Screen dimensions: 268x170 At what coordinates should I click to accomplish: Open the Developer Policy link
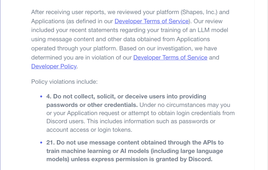(54, 66)
